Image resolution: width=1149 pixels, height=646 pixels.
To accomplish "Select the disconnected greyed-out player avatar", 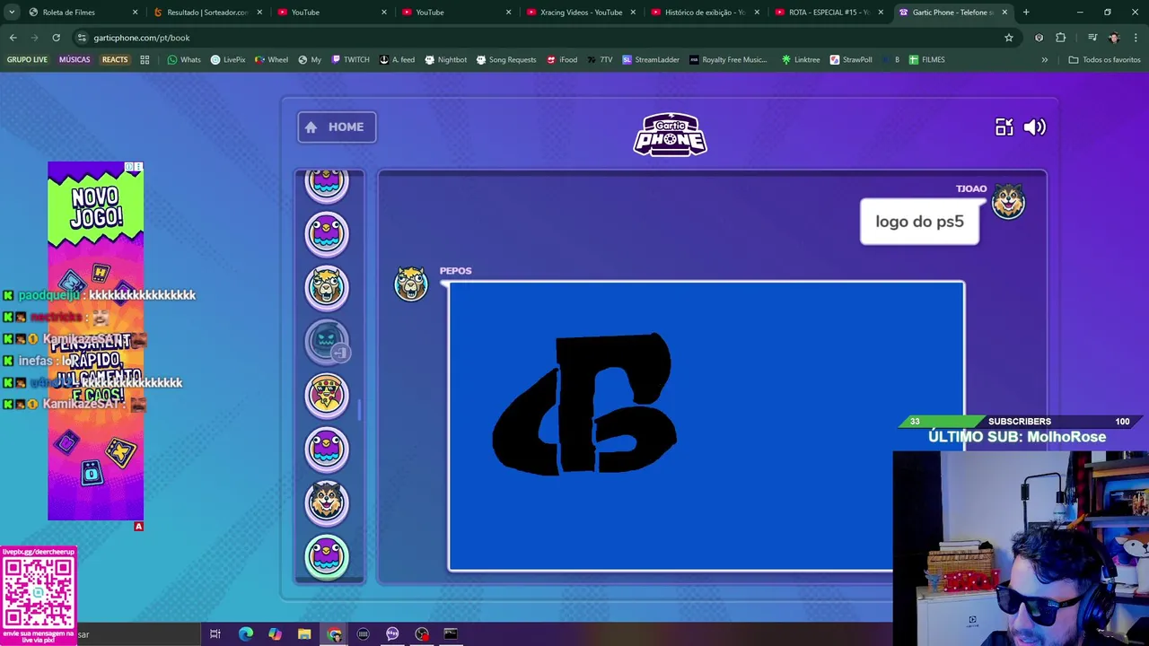I will click(x=327, y=341).
